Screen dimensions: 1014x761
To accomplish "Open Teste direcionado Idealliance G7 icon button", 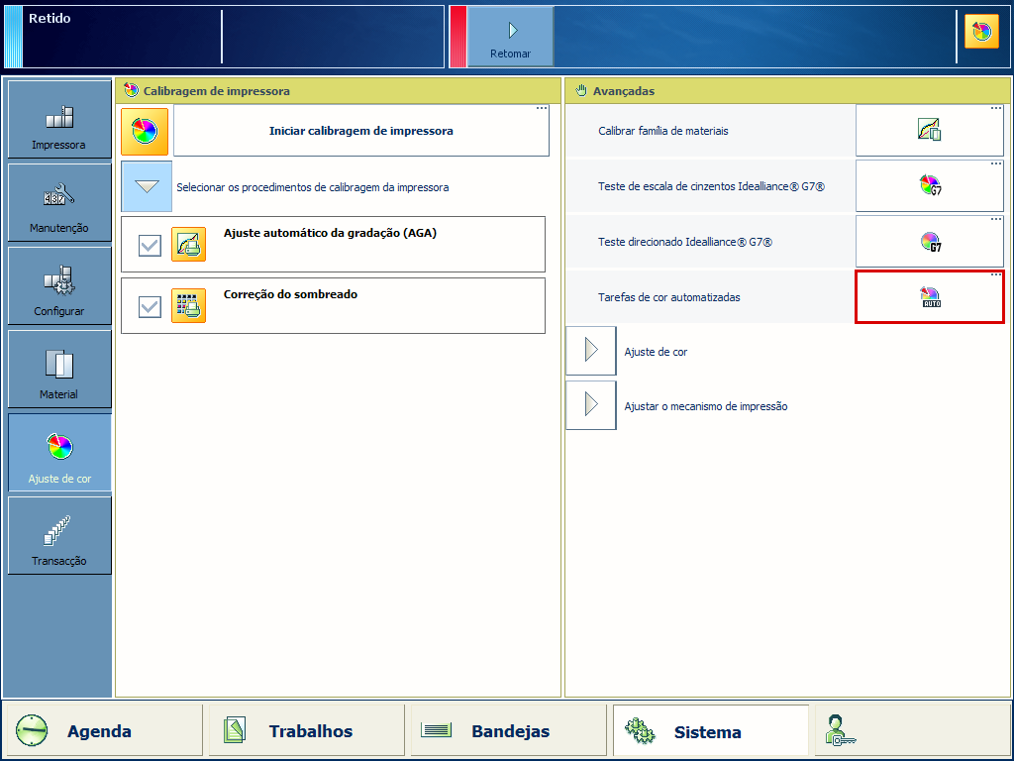I will [x=929, y=242].
